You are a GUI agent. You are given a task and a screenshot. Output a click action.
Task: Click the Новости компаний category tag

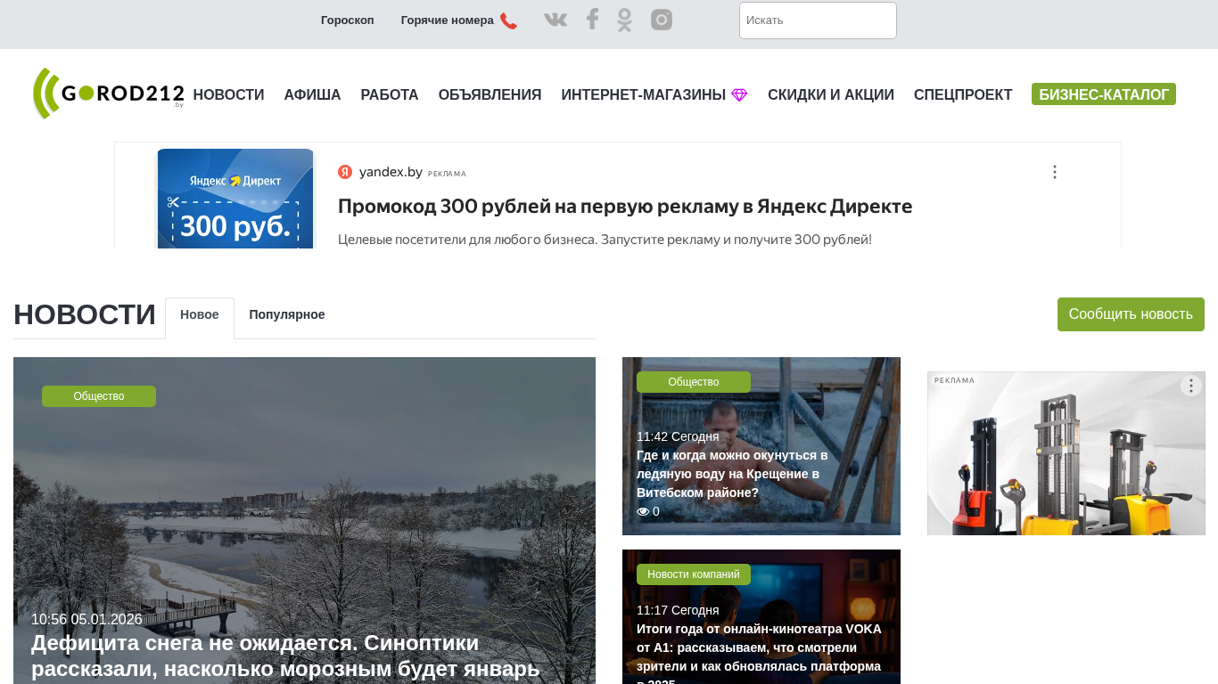(693, 574)
